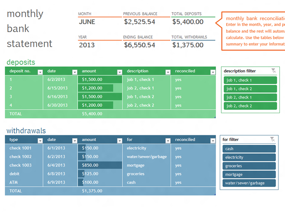Open the withdrawals type column dropdown

pos(40,141)
